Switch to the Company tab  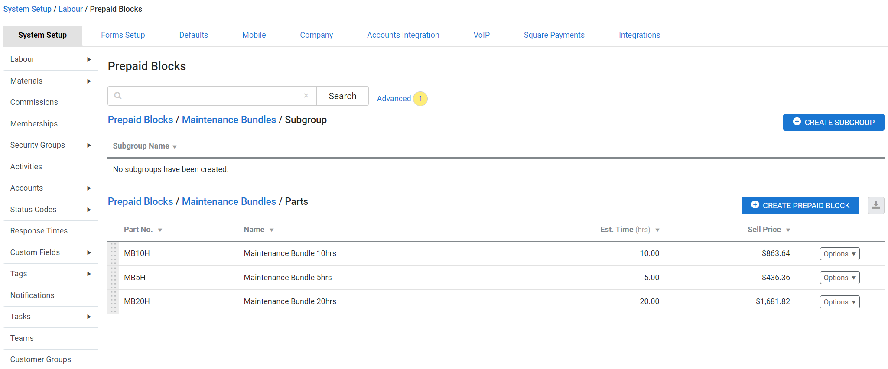tap(316, 35)
